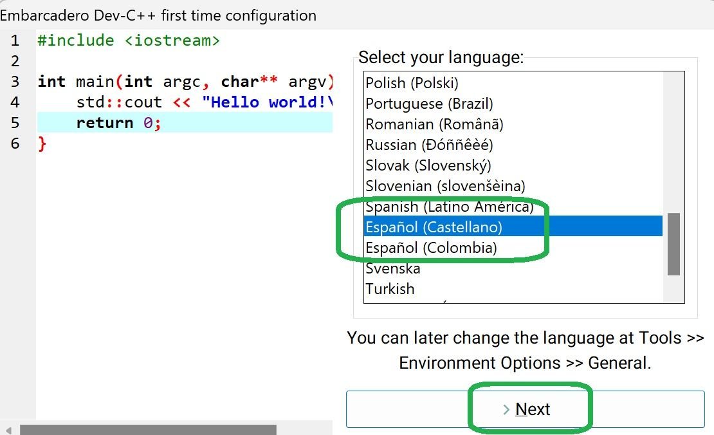Image resolution: width=714 pixels, height=435 pixels.
Task: Click the "Embarcadero Dev-C++ first time configuration" title
Action: coord(158,15)
